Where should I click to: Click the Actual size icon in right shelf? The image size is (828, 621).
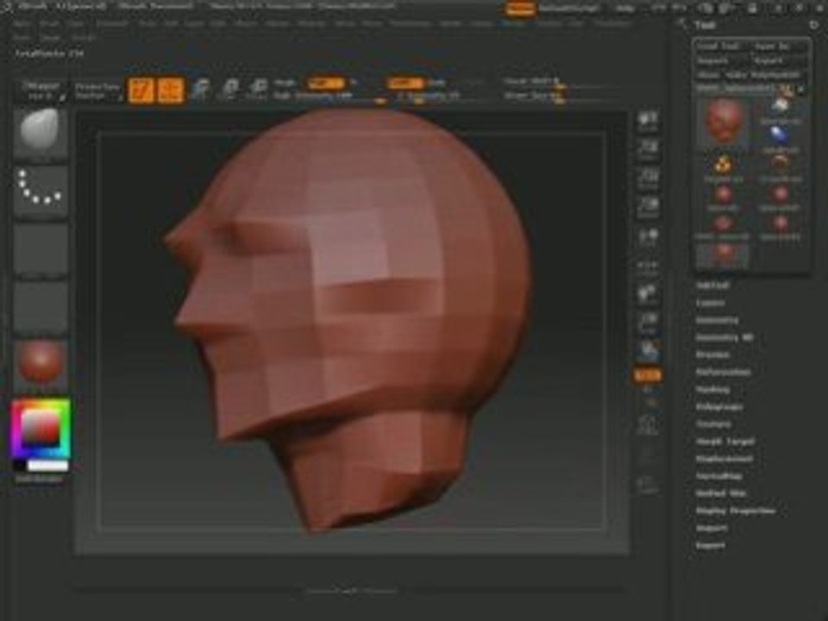[648, 179]
